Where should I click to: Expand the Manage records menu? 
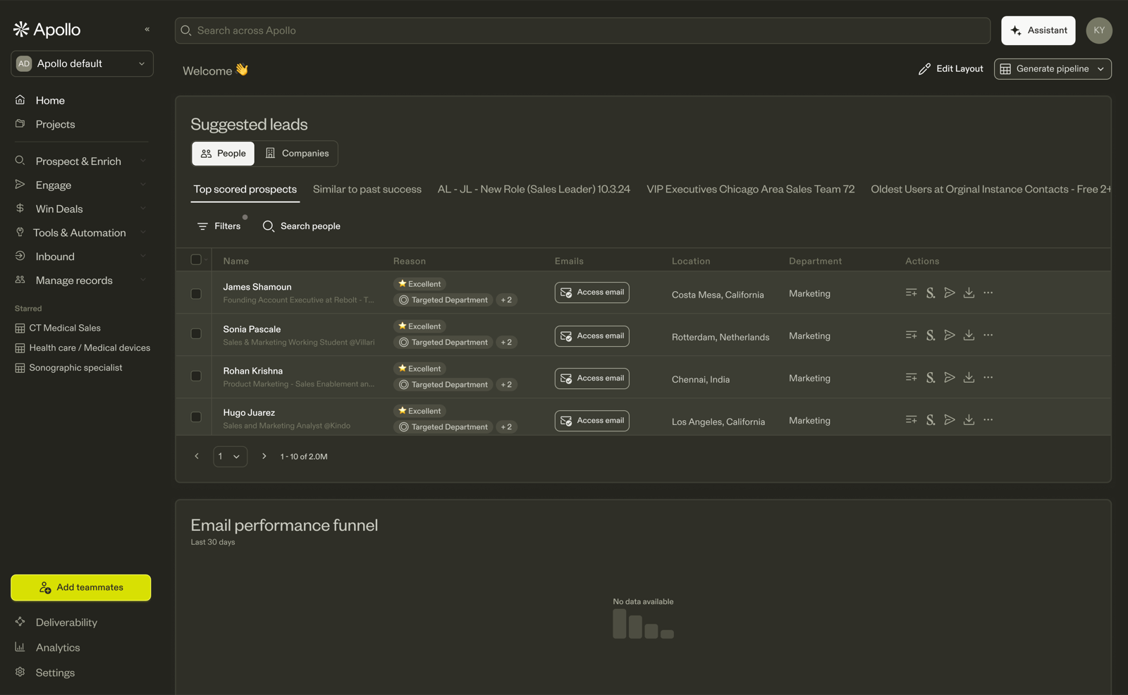[x=82, y=281]
